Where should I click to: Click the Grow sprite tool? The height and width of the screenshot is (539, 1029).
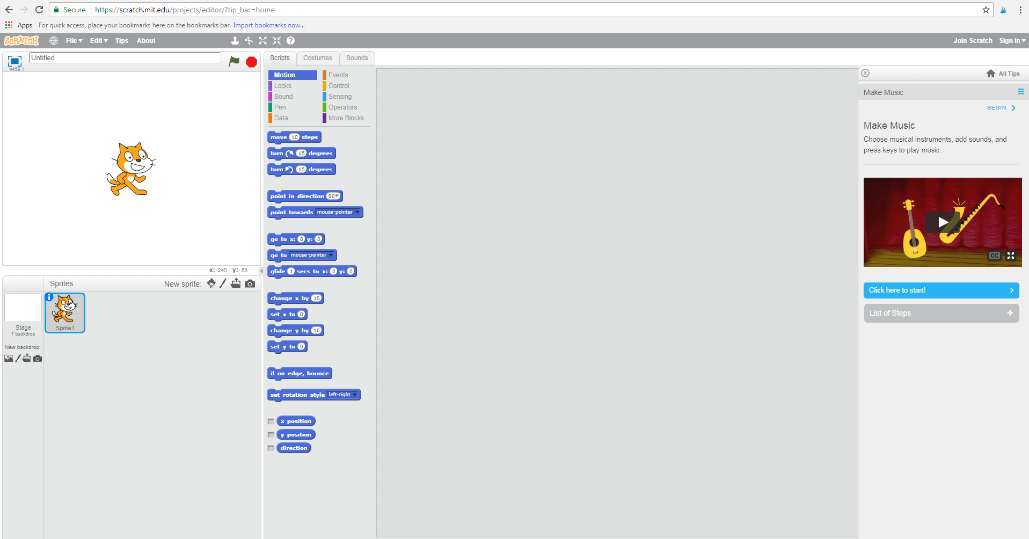(262, 40)
